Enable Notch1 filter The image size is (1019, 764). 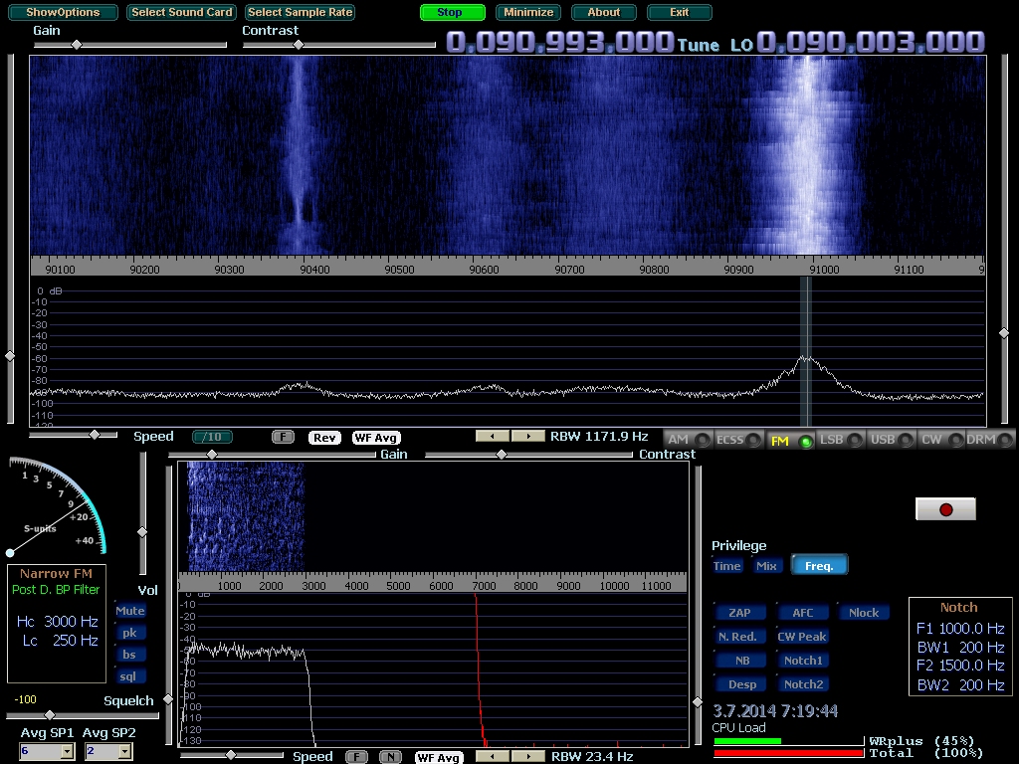pos(803,661)
